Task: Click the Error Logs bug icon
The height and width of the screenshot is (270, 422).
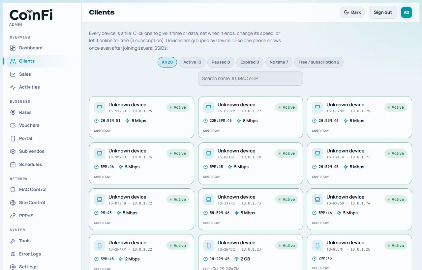Action: pos(13,254)
